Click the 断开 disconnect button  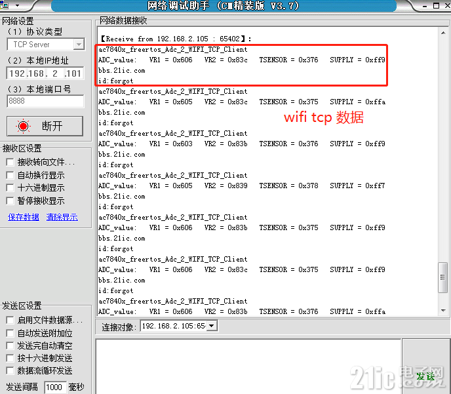(45, 126)
